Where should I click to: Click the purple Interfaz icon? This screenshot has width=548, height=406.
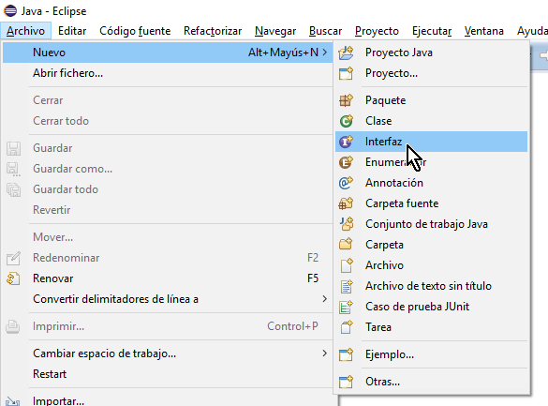(346, 142)
